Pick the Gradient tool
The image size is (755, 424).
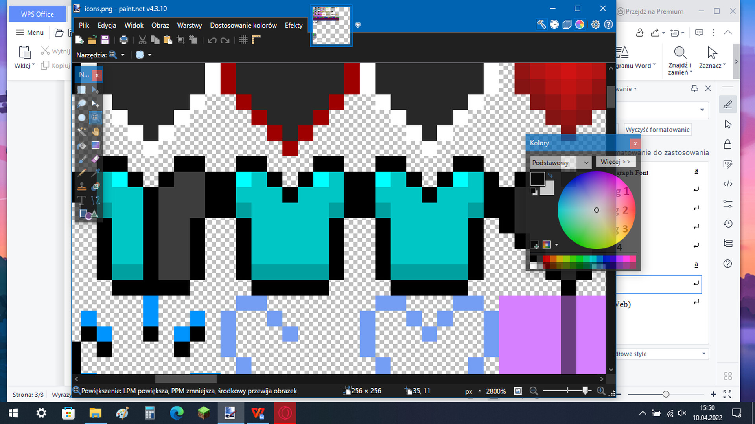tap(95, 145)
